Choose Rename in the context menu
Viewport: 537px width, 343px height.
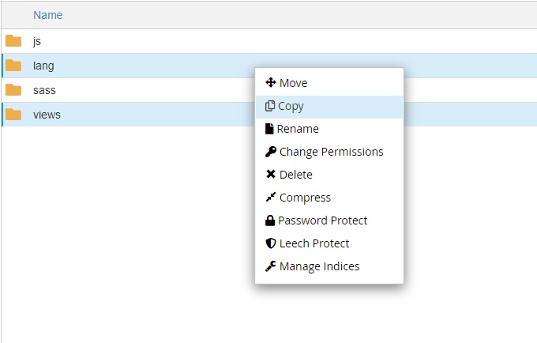coord(298,129)
